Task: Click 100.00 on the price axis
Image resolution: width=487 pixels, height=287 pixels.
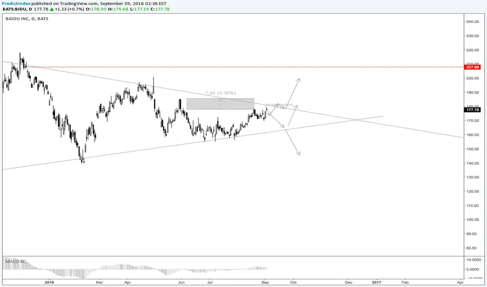Action: point(472,220)
